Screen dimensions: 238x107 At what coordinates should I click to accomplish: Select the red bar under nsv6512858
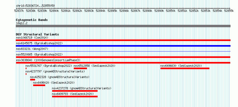(x=80, y=68)
